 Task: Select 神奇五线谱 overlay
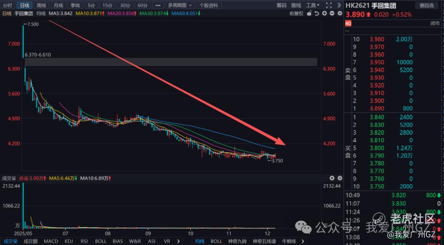pyautogui.click(x=264, y=241)
